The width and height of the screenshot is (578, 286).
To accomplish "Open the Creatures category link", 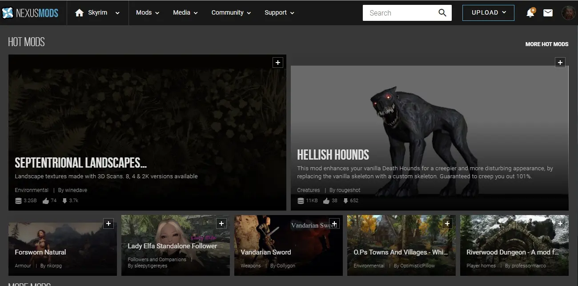I will point(309,190).
